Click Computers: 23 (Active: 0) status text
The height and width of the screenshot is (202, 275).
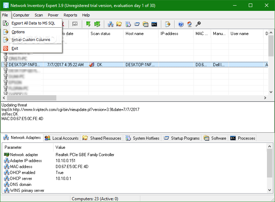click(95, 198)
